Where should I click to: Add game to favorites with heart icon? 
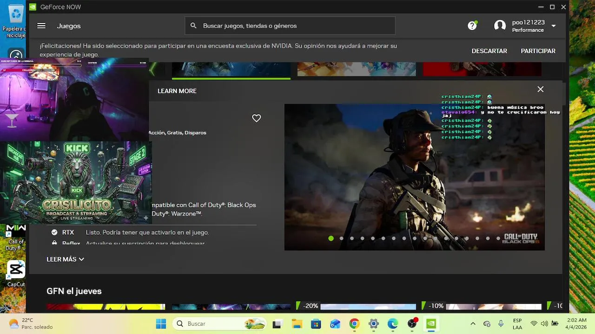[257, 118]
